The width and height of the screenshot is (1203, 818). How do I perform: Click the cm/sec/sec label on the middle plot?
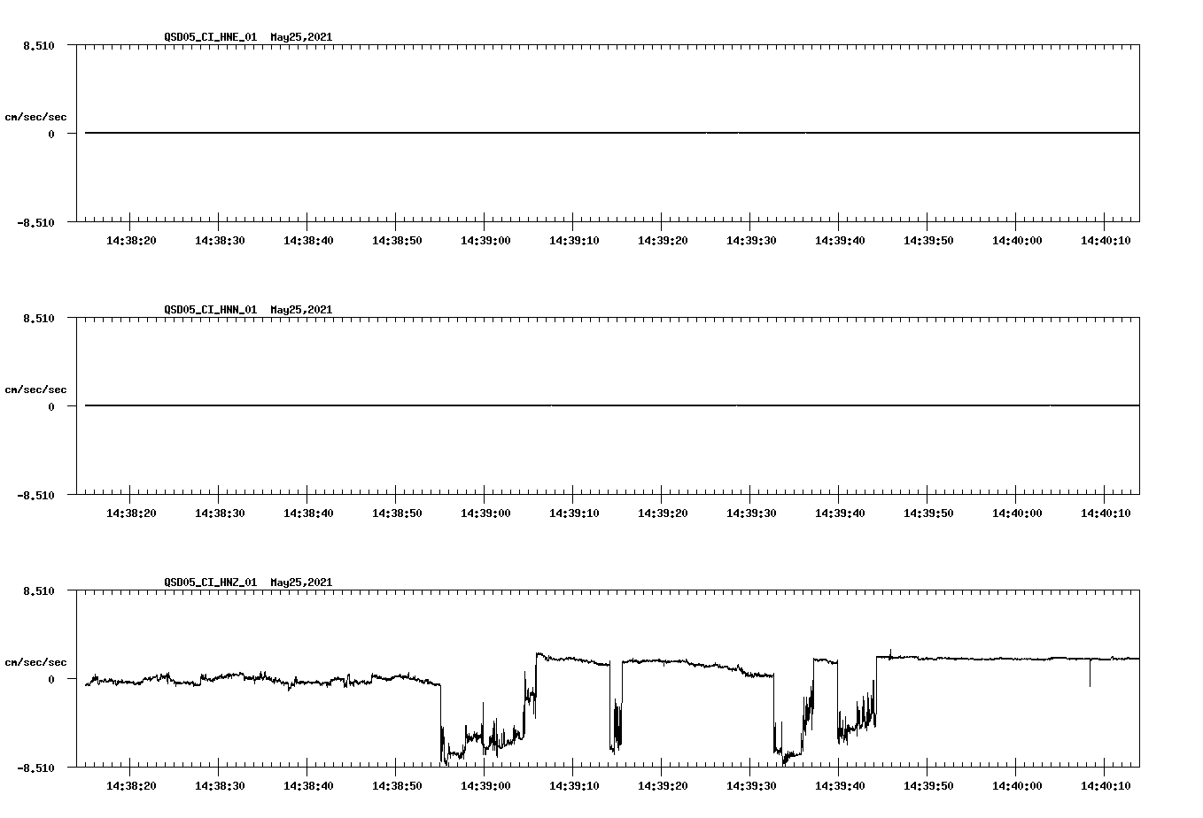[x=37, y=389]
